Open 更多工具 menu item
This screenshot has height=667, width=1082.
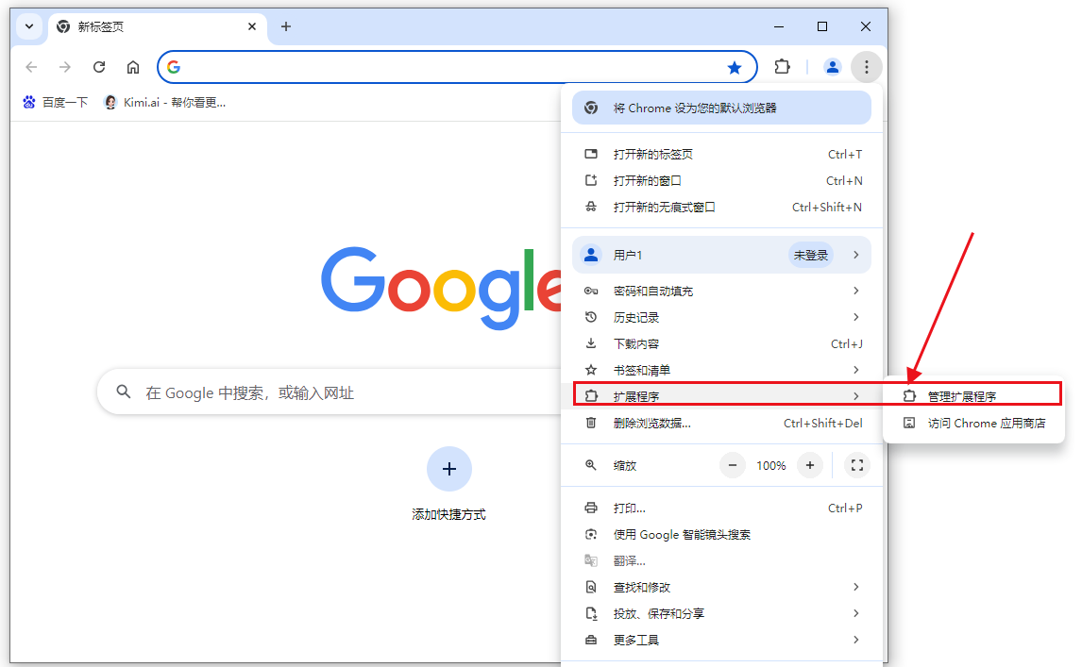coord(721,640)
